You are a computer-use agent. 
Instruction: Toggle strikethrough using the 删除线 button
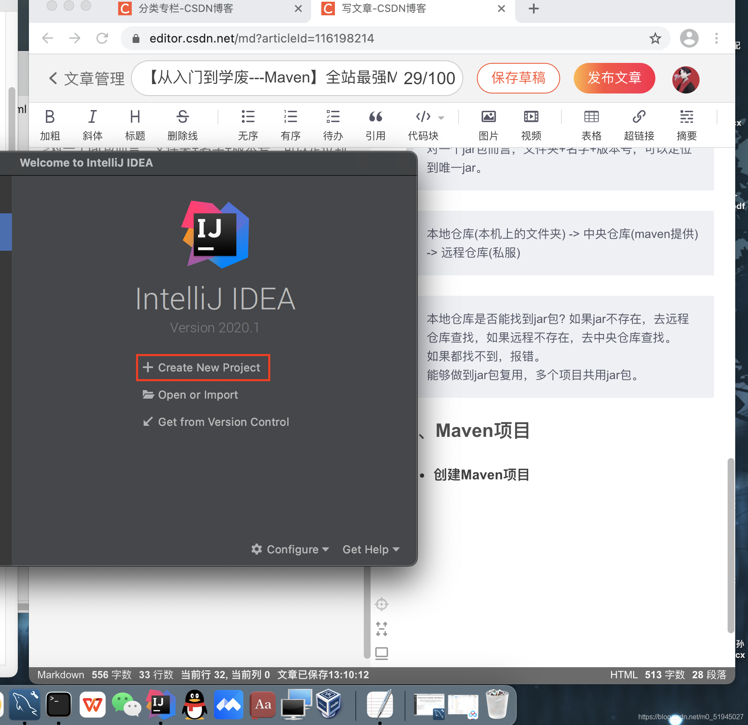(182, 125)
